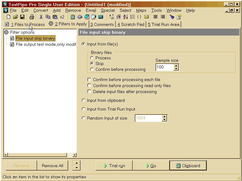Open help via the question mark icon

click(x=178, y=17)
